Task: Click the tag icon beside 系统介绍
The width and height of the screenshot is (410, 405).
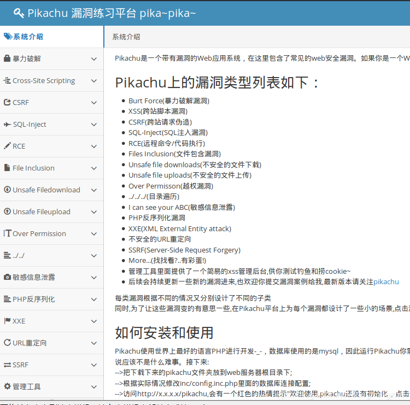Action: point(8,36)
